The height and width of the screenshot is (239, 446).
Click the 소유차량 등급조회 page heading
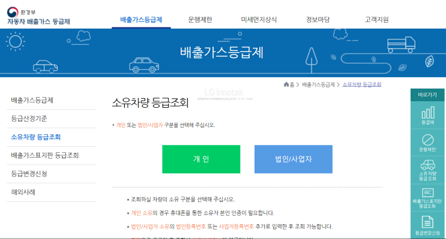150,102
